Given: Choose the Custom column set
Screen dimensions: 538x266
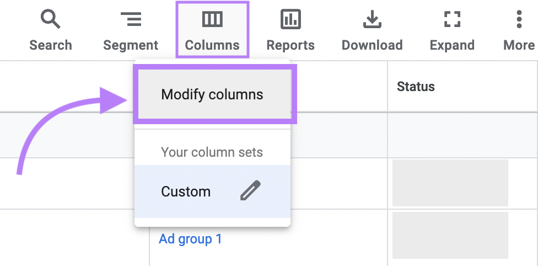Looking at the screenshot, I should (186, 191).
